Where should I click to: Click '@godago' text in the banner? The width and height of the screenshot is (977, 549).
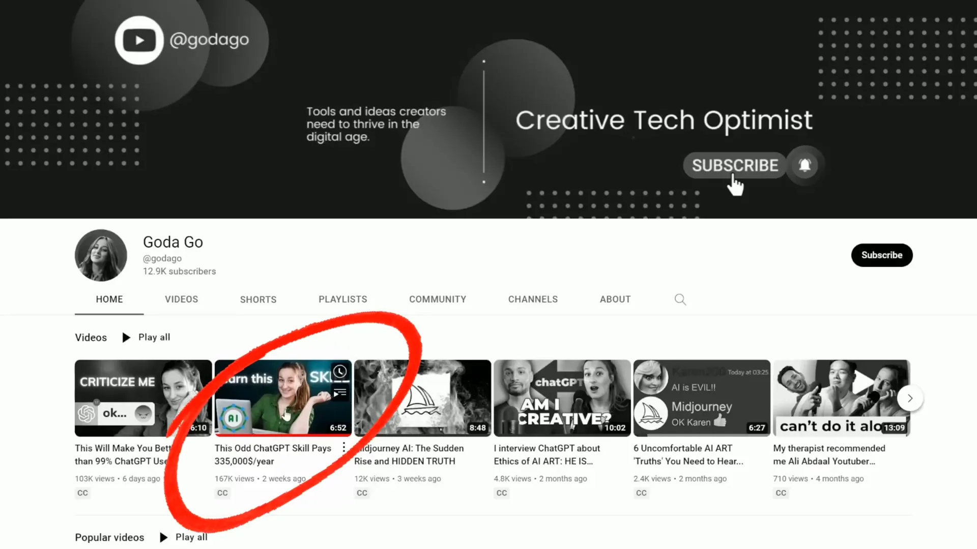(209, 40)
